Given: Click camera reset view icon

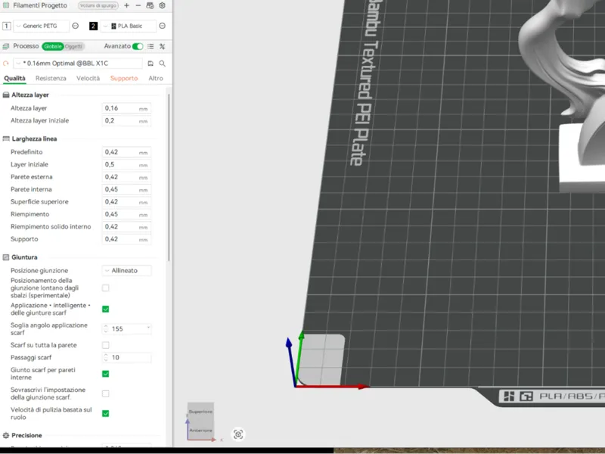Looking at the screenshot, I should tap(238, 434).
